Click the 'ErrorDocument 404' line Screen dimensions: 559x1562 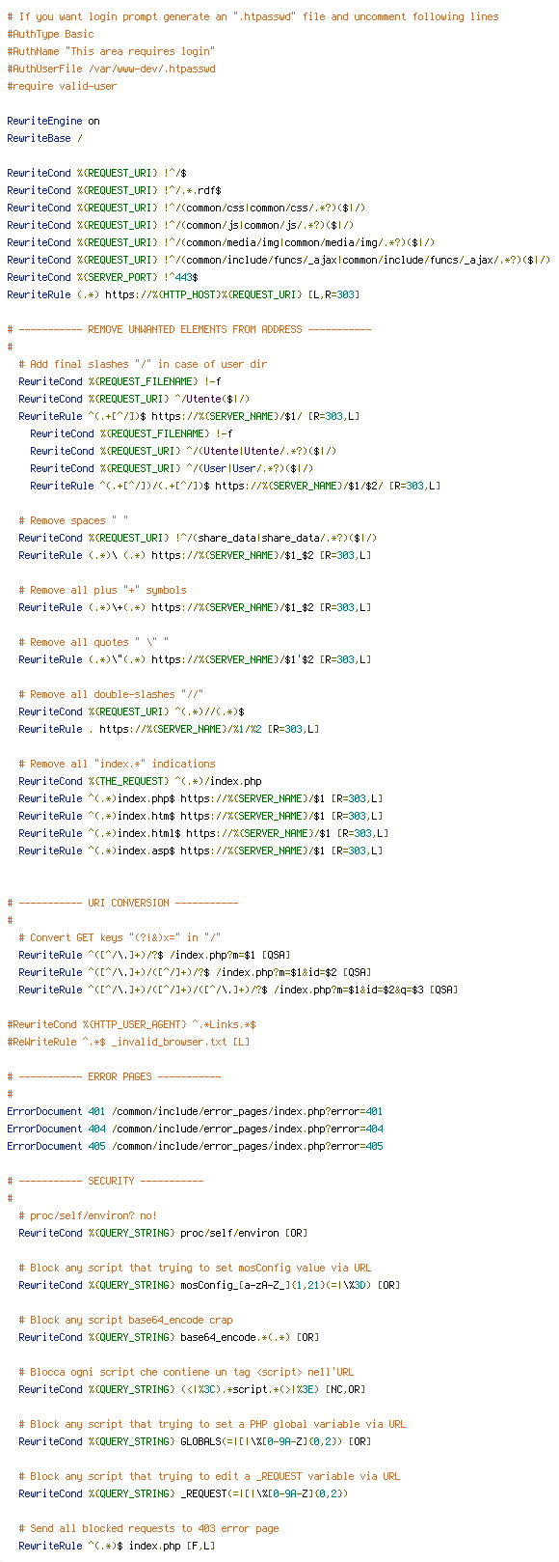tap(195, 1129)
